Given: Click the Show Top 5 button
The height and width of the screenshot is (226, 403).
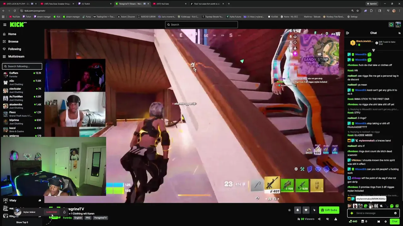Looking at the screenshot, I should pyautogui.click(x=22, y=222).
